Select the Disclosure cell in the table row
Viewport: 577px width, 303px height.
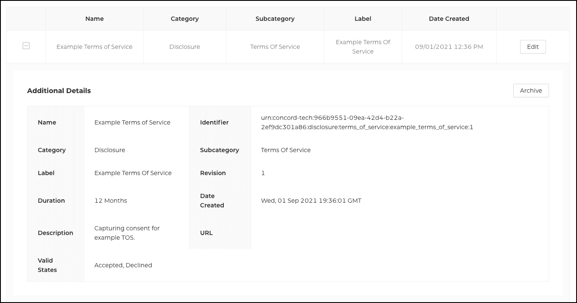tap(185, 47)
